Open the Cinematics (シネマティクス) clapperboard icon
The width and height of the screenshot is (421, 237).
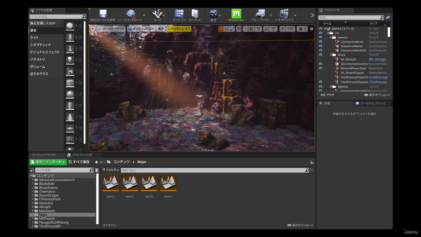pyautogui.click(x=284, y=13)
